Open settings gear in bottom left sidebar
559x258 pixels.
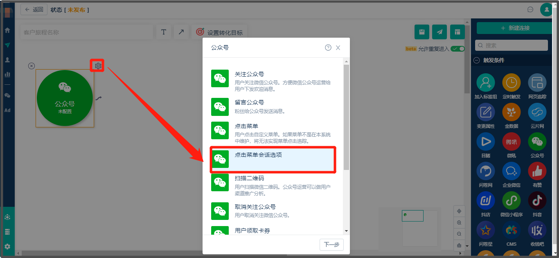7,247
